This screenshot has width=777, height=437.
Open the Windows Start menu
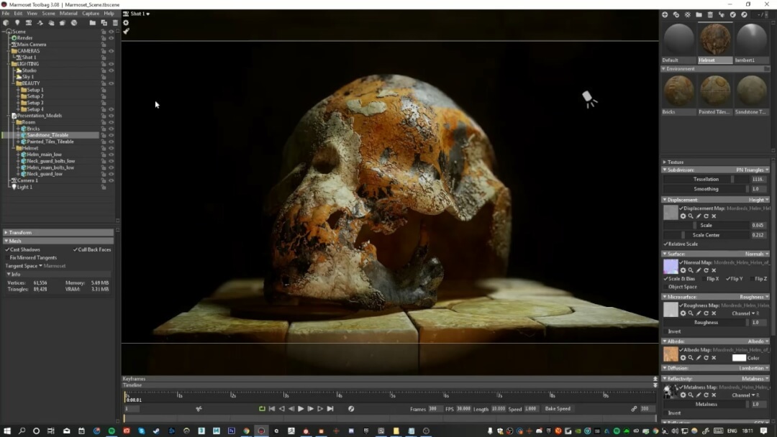coord(7,431)
